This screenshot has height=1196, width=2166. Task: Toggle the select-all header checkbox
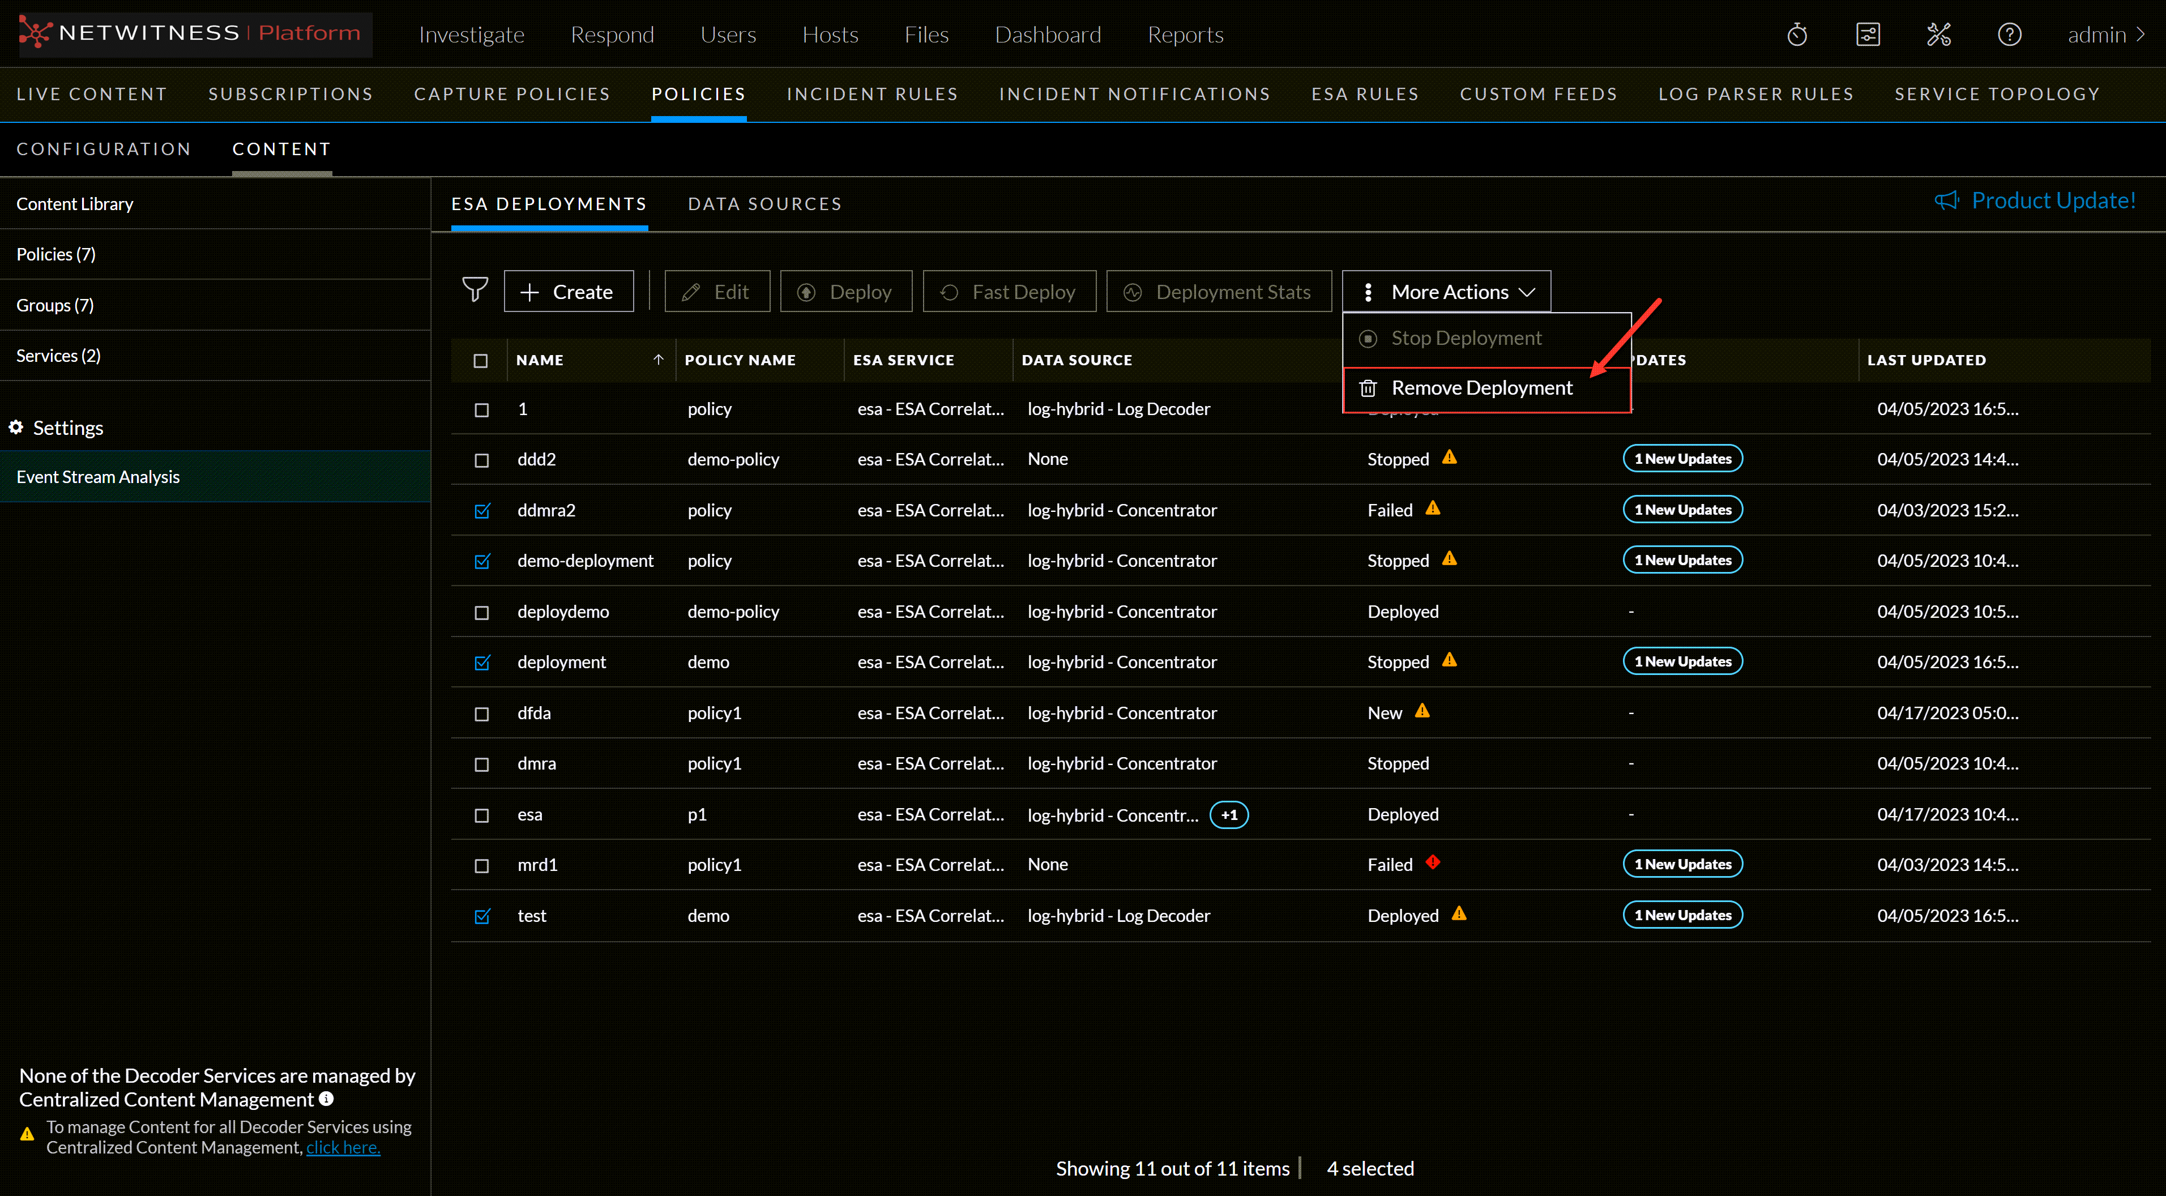(x=481, y=360)
